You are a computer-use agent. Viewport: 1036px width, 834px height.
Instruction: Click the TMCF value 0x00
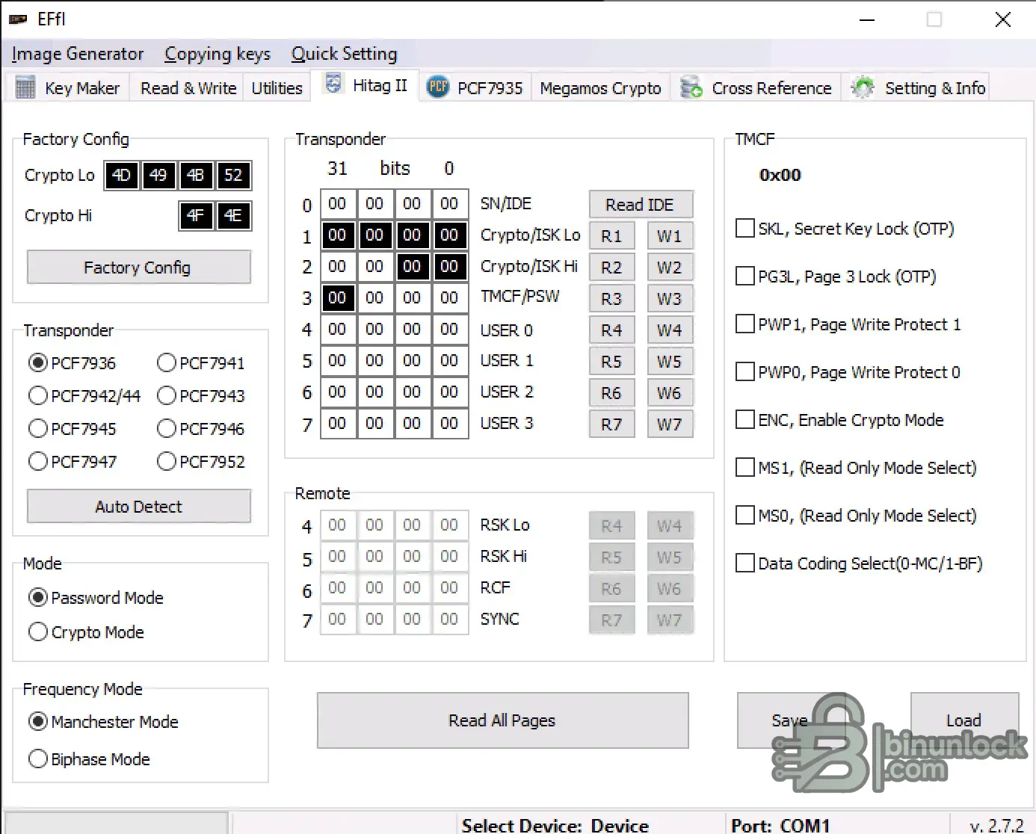click(780, 175)
